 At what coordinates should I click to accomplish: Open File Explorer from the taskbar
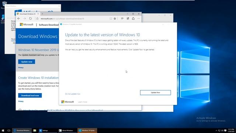point(35,130)
